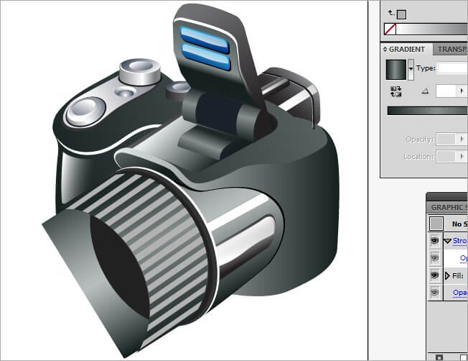Expand the Fill attribute triangle
The height and width of the screenshot is (361, 468).
click(447, 275)
